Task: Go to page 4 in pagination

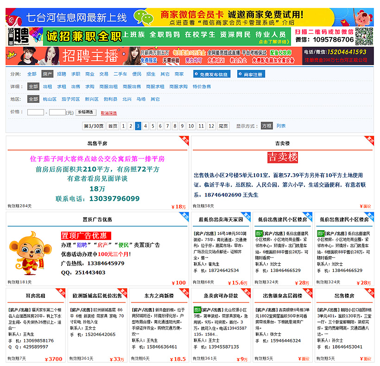Action: [146, 126]
